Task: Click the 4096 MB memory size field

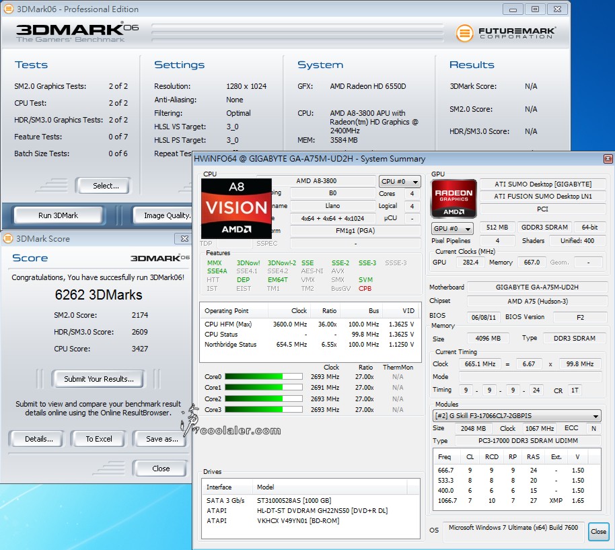Action: click(488, 338)
